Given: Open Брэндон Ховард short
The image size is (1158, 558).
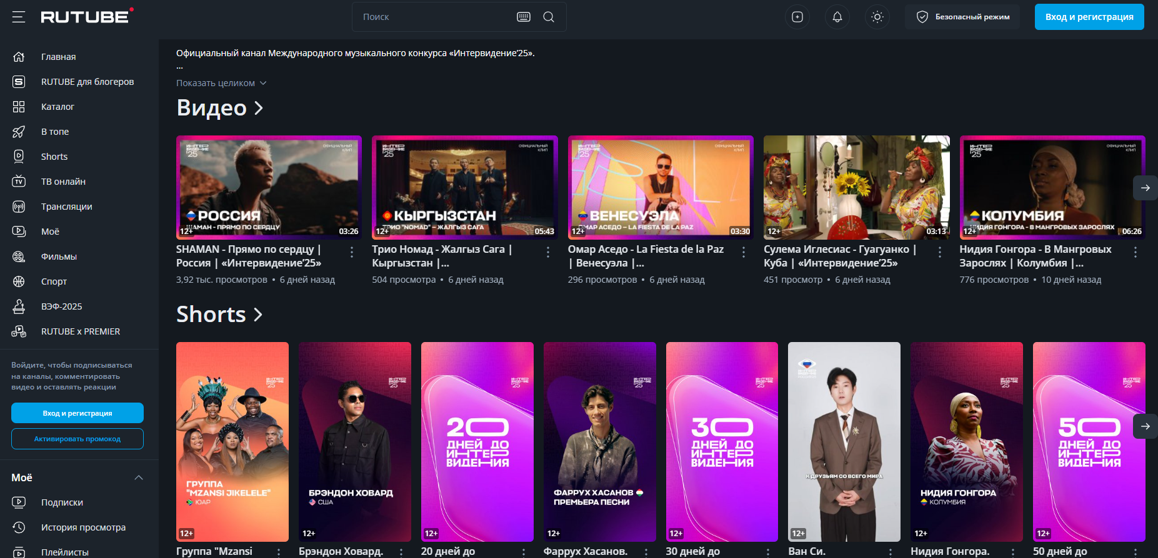Looking at the screenshot, I should click(355, 442).
